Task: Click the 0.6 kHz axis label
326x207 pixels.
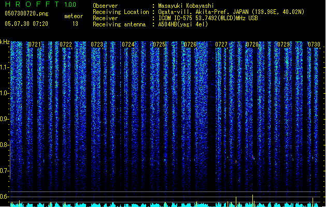Action: 4,197
